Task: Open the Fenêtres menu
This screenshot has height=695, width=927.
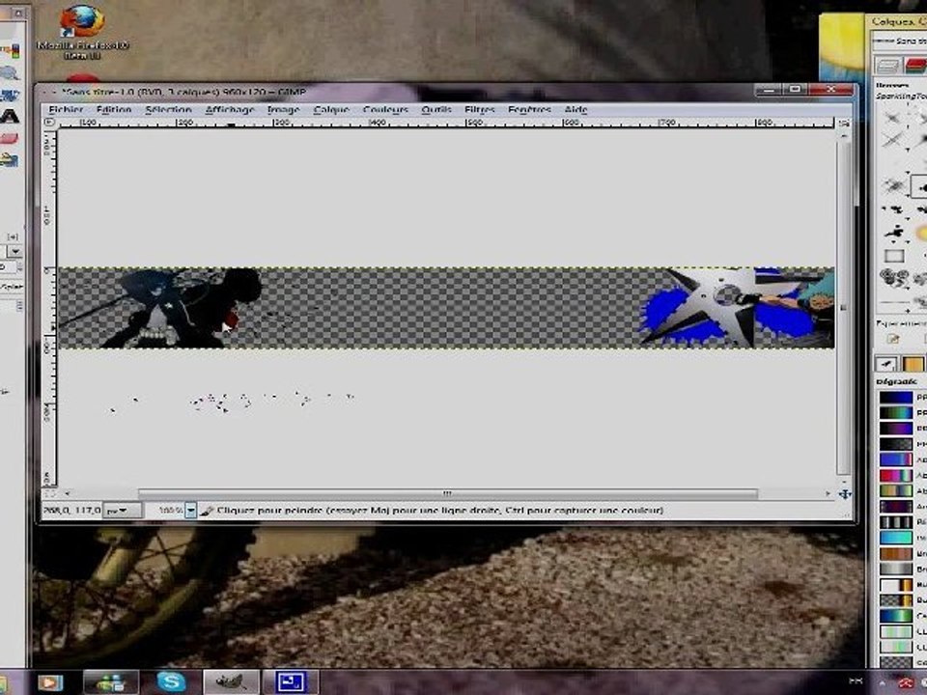Action: (529, 110)
